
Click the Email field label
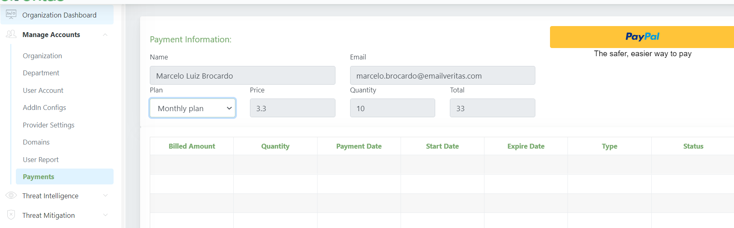click(358, 57)
